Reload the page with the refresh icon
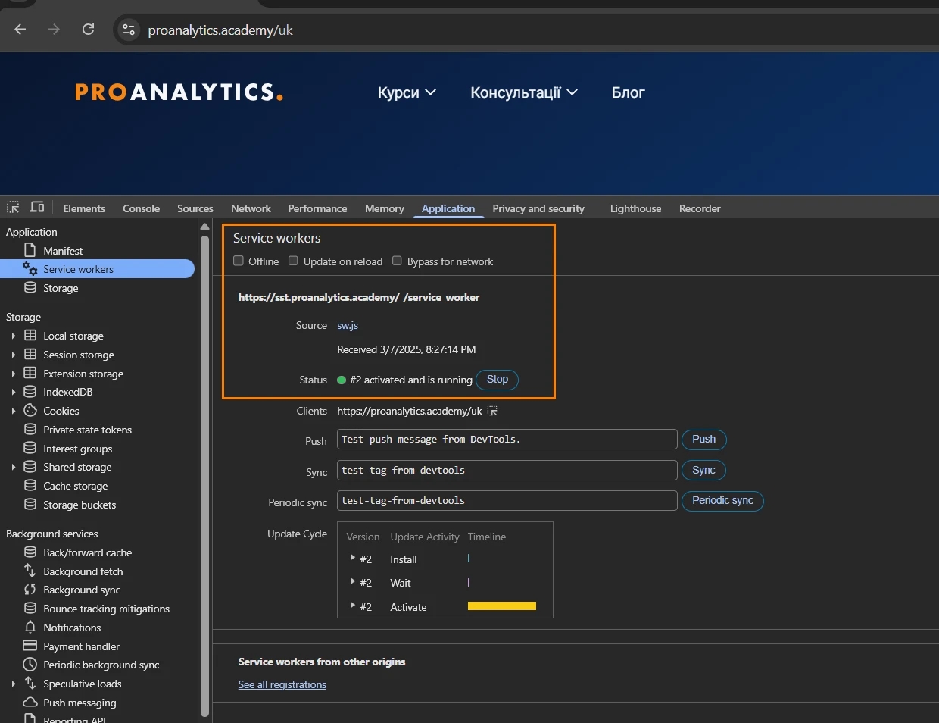 tap(89, 30)
